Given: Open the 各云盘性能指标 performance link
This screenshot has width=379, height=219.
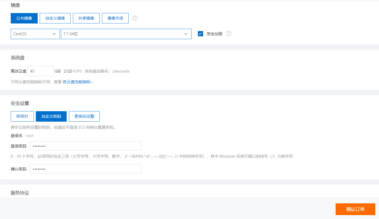Looking at the screenshot, I should pyautogui.click(x=78, y=82).
